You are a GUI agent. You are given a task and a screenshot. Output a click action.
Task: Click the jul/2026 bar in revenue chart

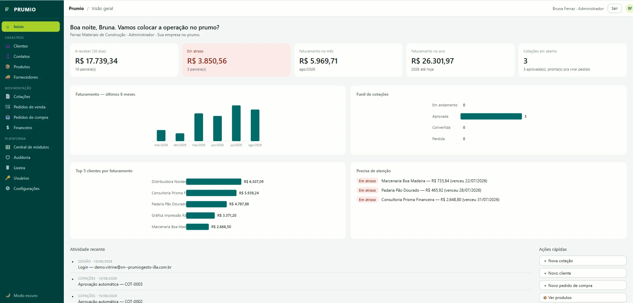coord(236,123)
